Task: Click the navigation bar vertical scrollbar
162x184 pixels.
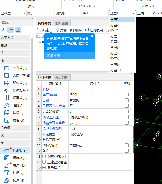Action: click(32, 110)
